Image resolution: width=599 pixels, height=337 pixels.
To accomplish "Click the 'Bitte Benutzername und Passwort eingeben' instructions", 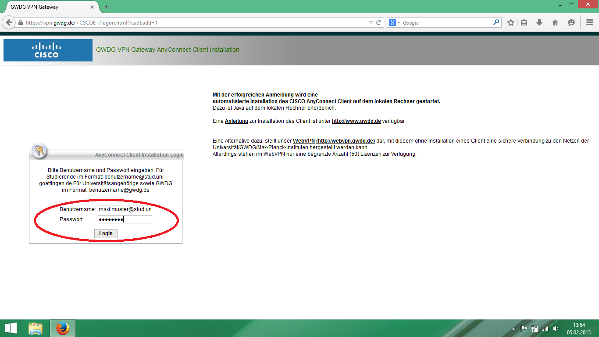I will (x=106, y=180).
